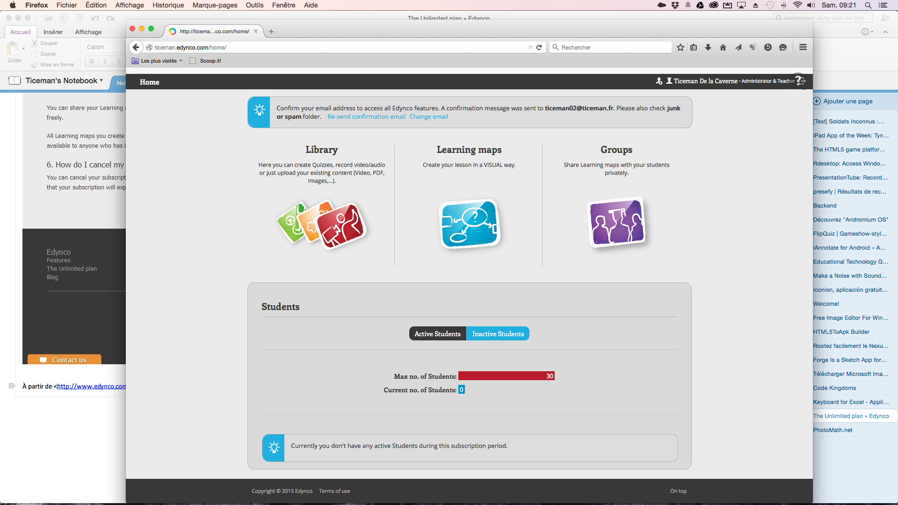
Task: Click the circular arrow sync icon in Firefox toolbar
Action: (768, 47)
